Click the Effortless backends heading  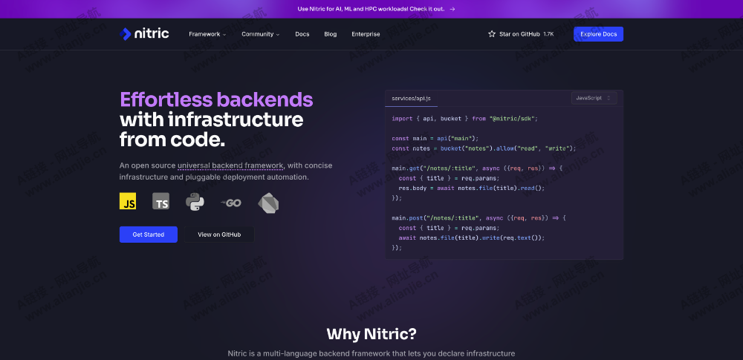click(x=216, y=100)
